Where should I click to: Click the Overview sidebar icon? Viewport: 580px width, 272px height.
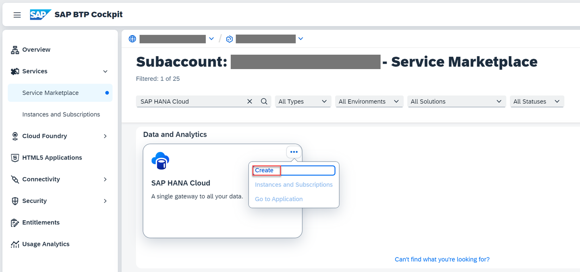pyautogui.click(x=15, y=50)
